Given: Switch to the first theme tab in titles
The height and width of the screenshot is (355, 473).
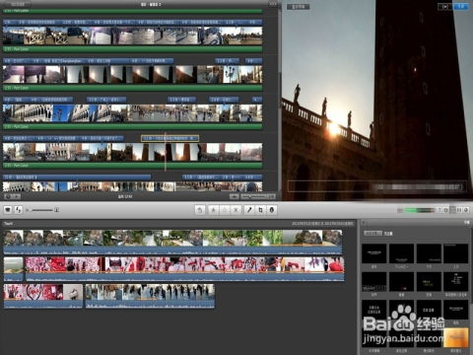Looking at the screenshot, I should click(x=372, y=233).
